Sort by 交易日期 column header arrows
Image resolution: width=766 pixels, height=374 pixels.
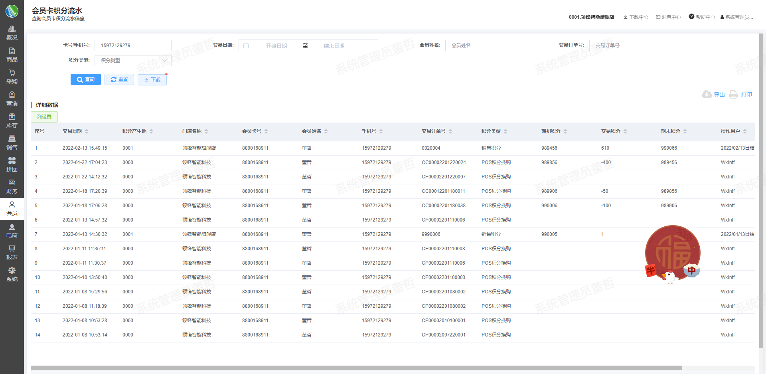(87, 131)
